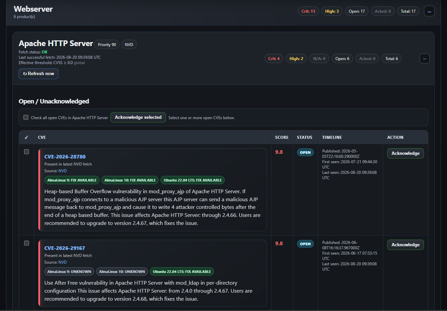
Task: Click the Webserver Total: 17 badge
Action: click(x=408, y=11)
